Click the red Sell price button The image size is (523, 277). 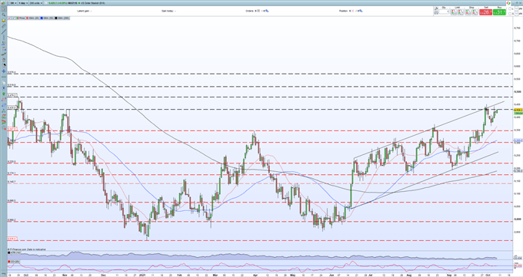click(485, 12)
